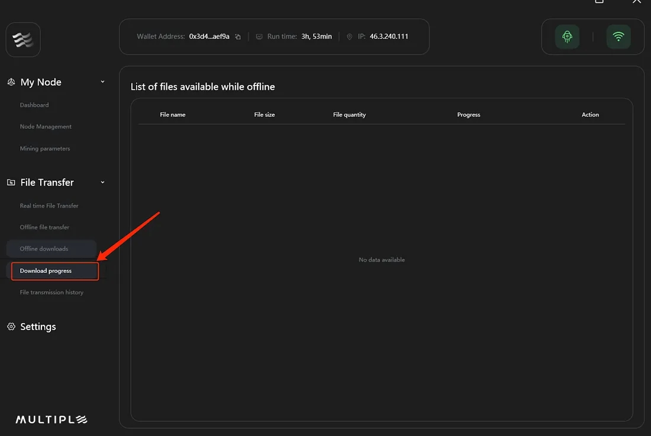Click the green Wi-Fi network status icon

point(618,37)
